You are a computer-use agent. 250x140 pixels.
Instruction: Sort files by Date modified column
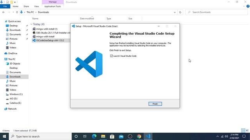pyautogui.click(x=87, y=19)
